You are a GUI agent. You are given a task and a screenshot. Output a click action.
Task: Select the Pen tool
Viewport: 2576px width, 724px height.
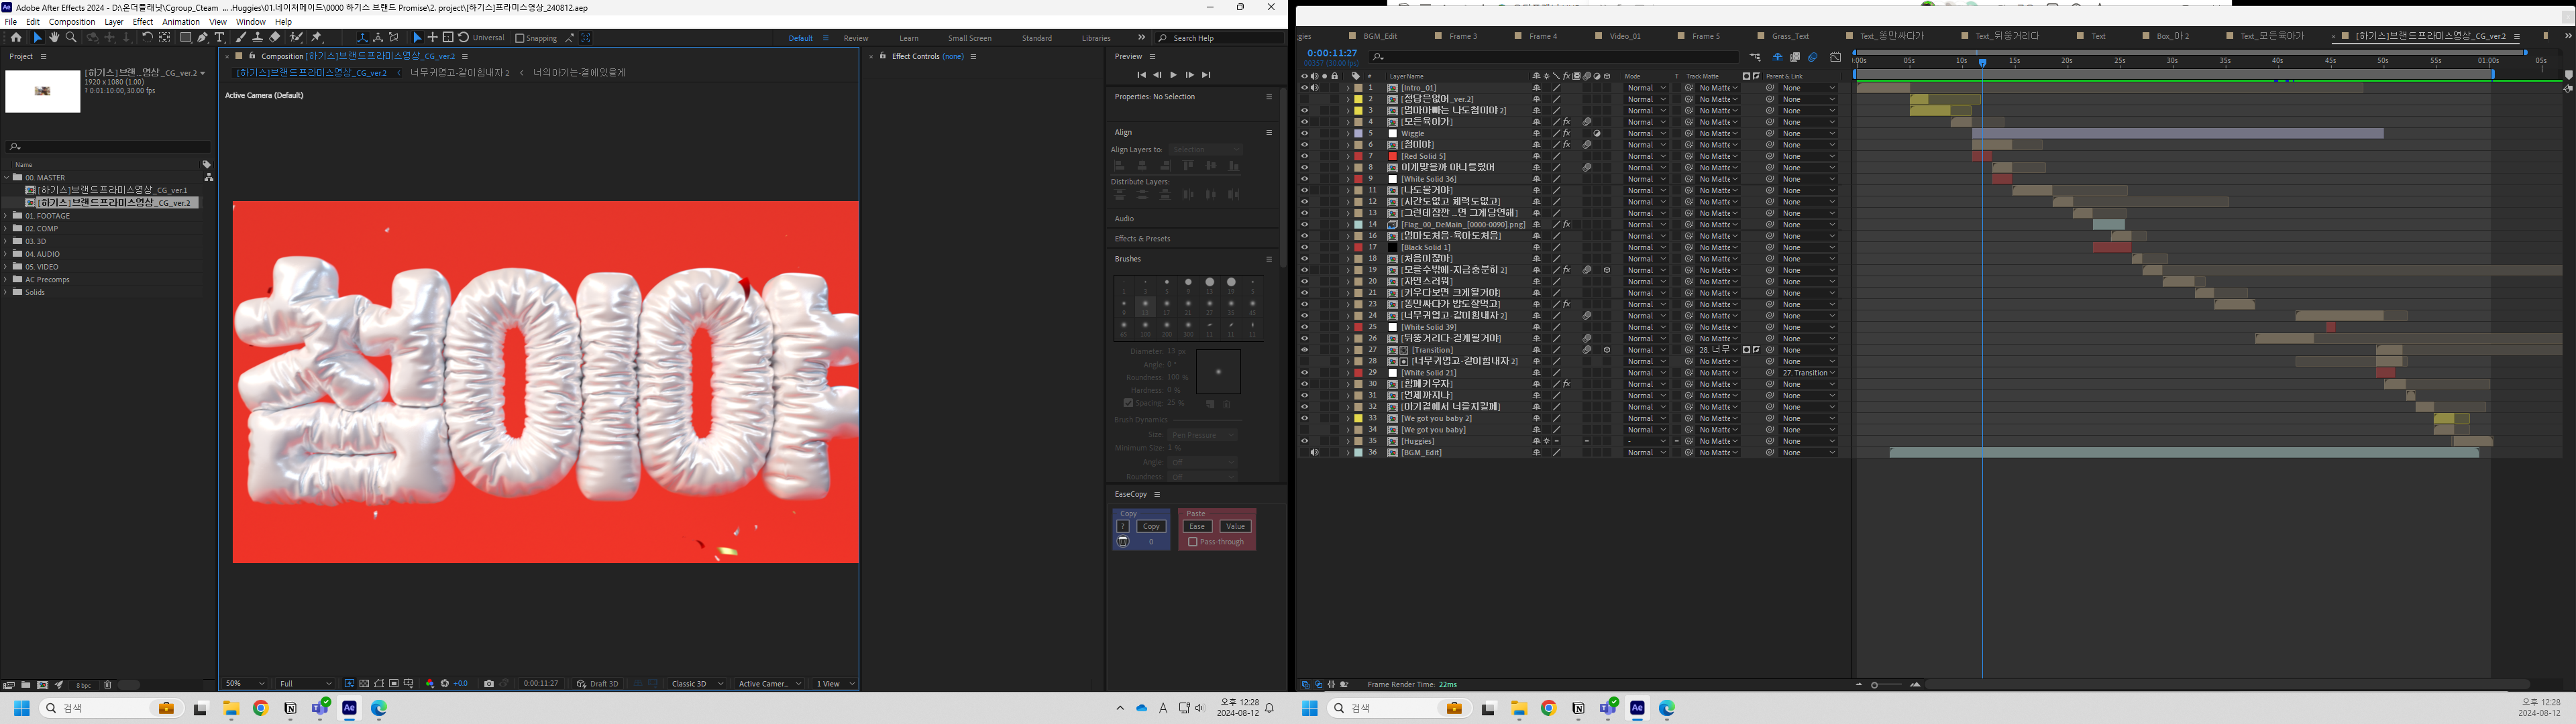203,38
